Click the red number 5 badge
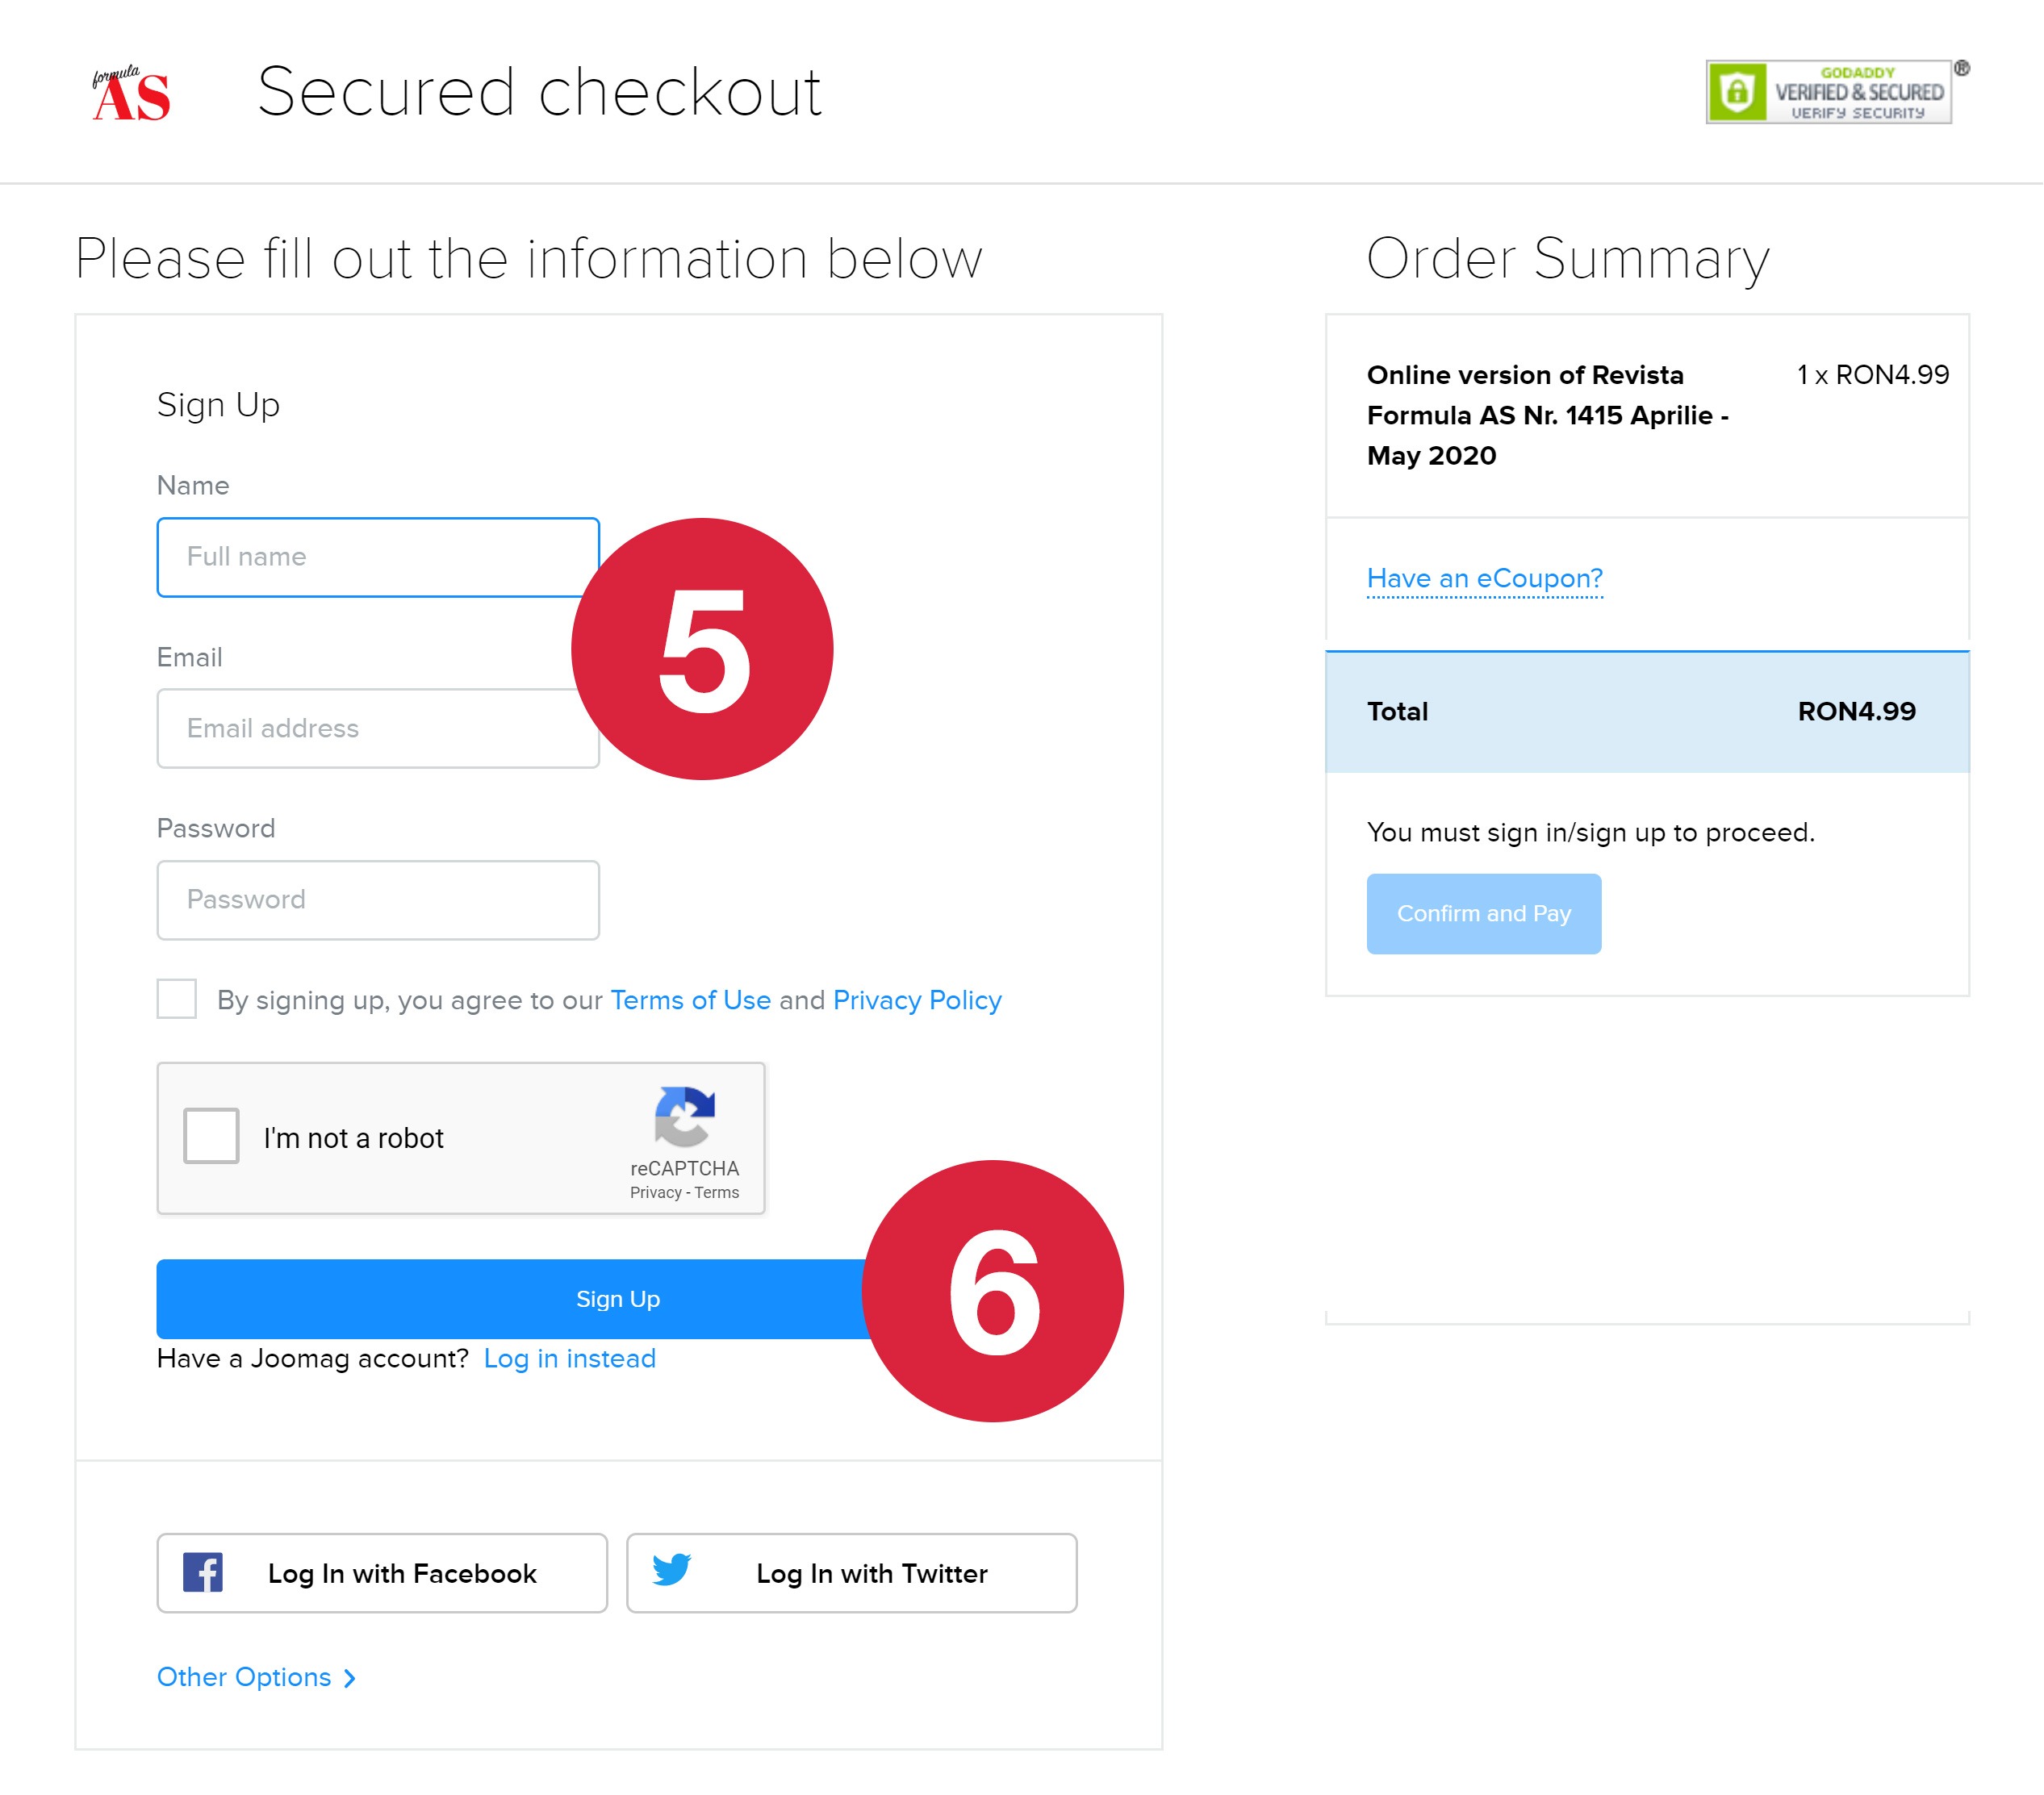Viewport: 2044px width, 1795px height. pos(702,650)
